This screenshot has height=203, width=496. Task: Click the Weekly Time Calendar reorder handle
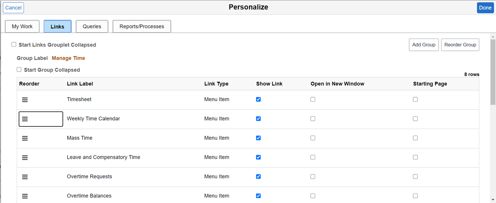click(25, 119)
